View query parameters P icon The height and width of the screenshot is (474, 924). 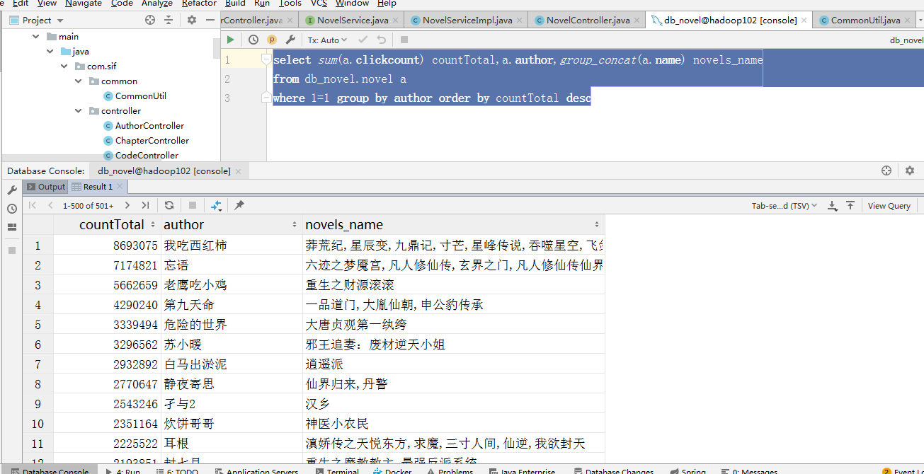click(x=272, y=40)
